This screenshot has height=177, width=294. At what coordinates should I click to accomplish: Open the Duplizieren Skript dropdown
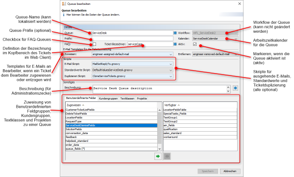click(x=132, y=76)
